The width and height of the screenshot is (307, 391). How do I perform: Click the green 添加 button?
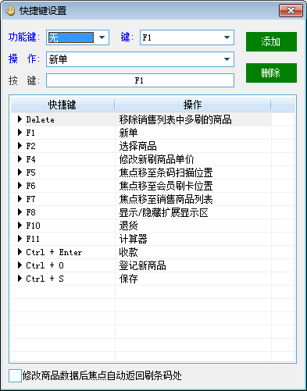coord(271,41)
